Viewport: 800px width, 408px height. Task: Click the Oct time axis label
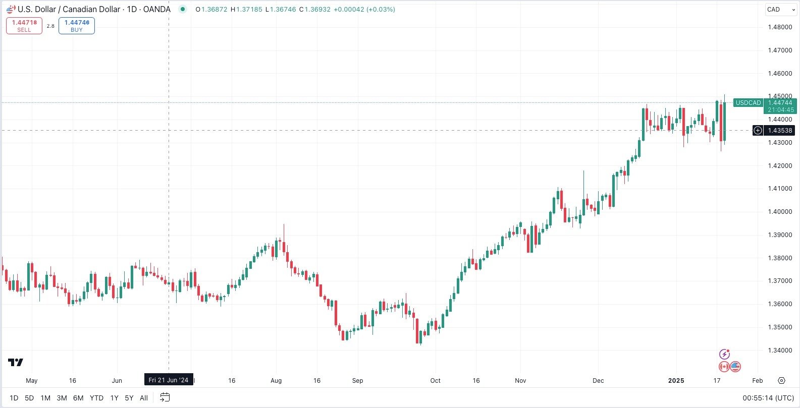coord(435,381)
